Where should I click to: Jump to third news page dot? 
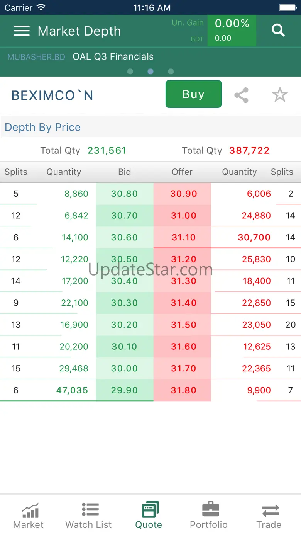(171, 71)
